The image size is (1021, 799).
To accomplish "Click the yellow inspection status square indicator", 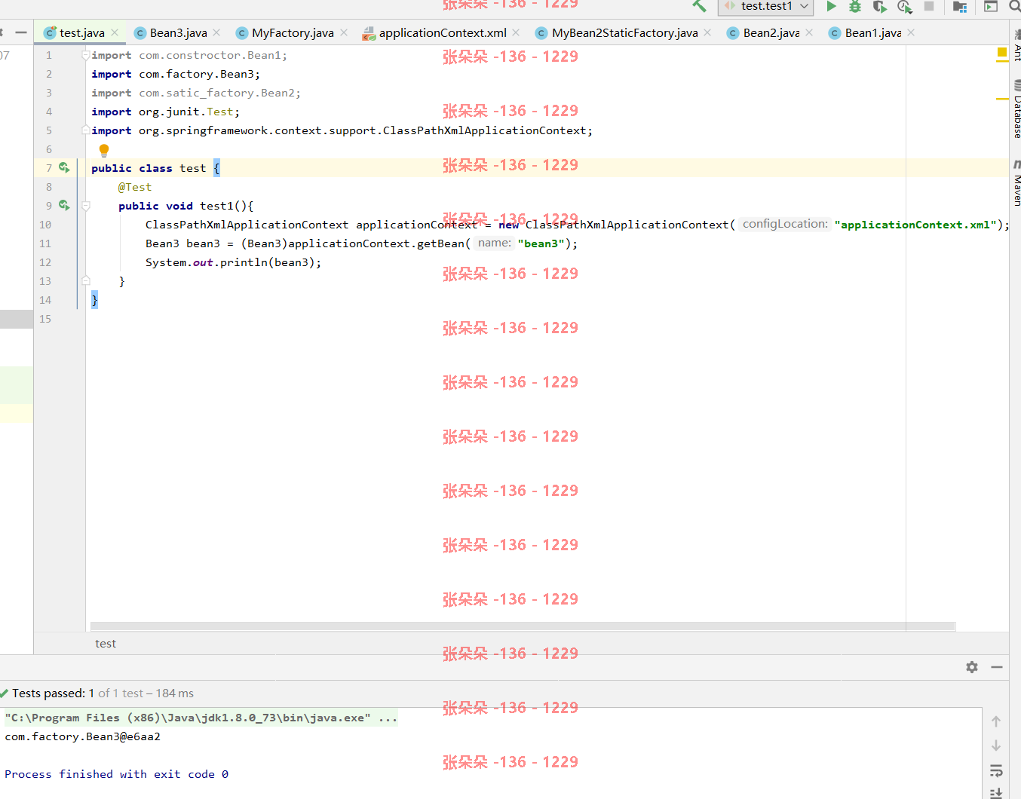I will (x=1002, y=52).
